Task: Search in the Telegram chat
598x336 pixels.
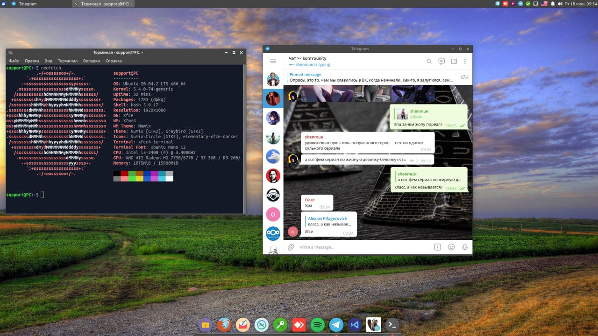Action: [429, 61]
